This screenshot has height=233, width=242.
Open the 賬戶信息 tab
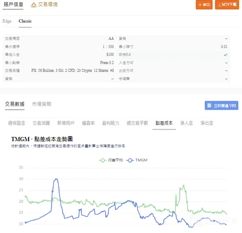(x=13, y=5)
